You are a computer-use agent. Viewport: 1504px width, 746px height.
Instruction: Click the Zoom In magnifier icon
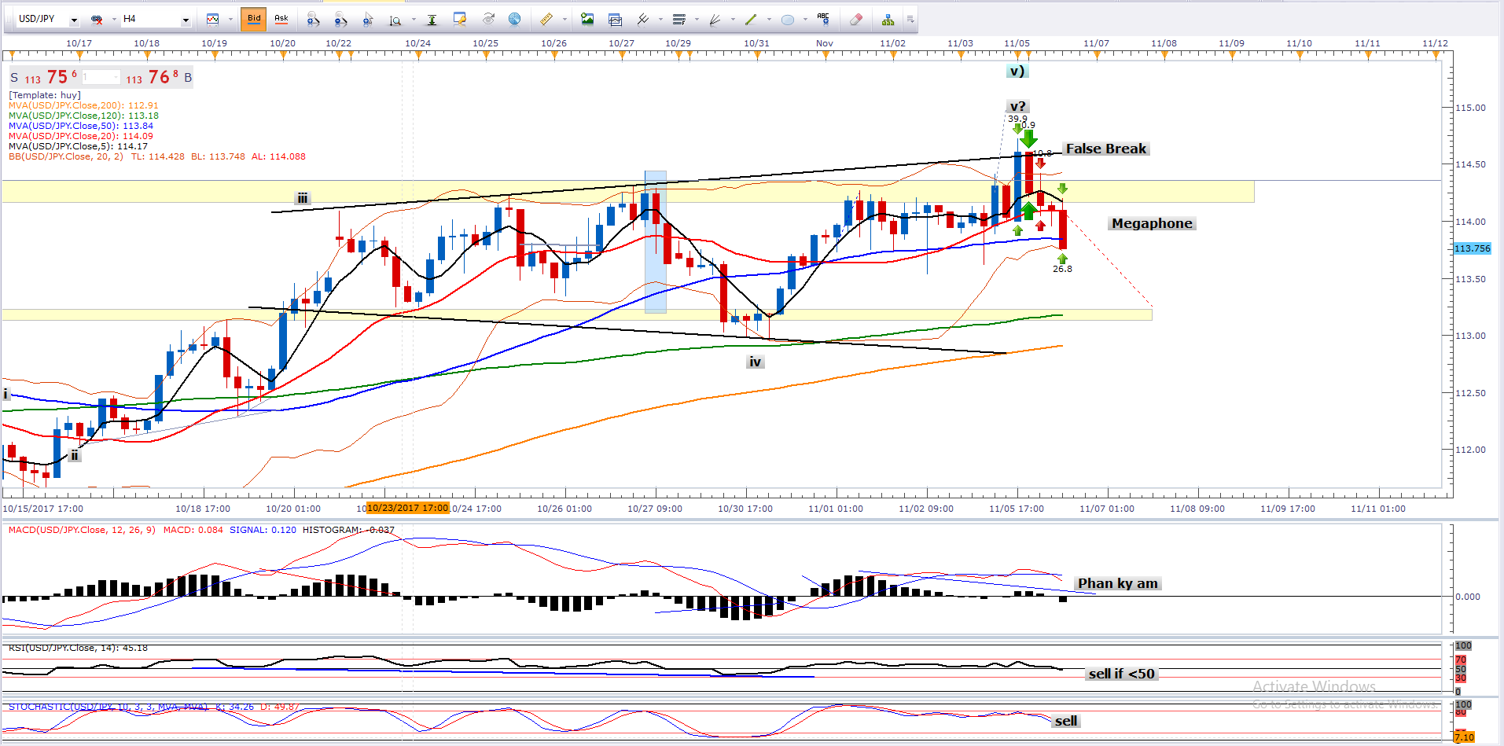pyautogui.click(x=313, y=19)
